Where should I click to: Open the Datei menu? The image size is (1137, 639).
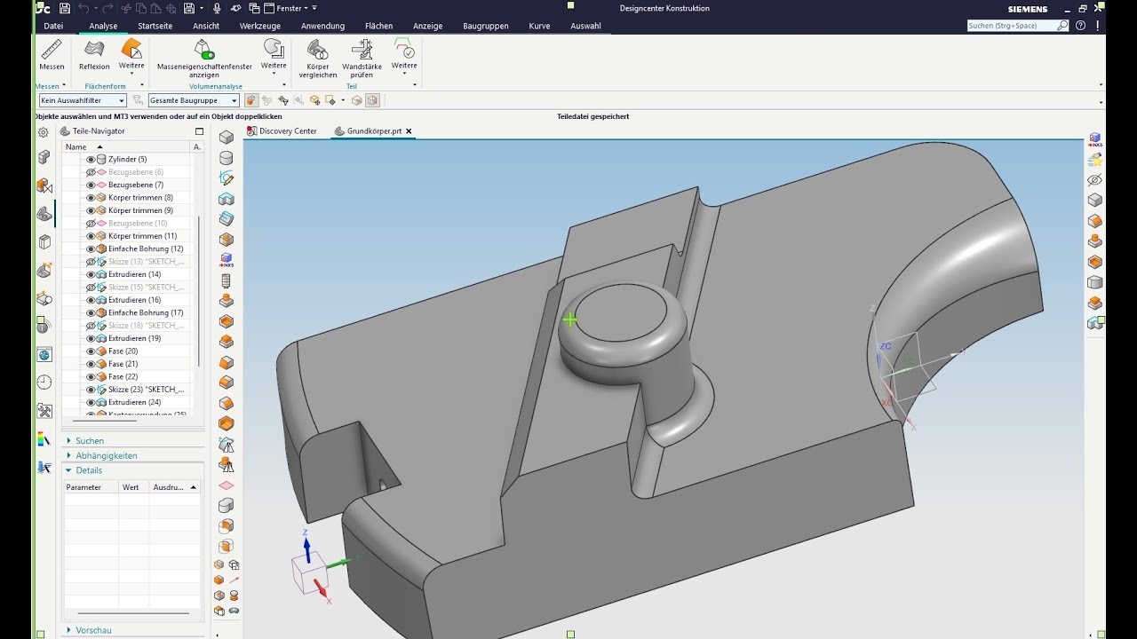point(53,26)
